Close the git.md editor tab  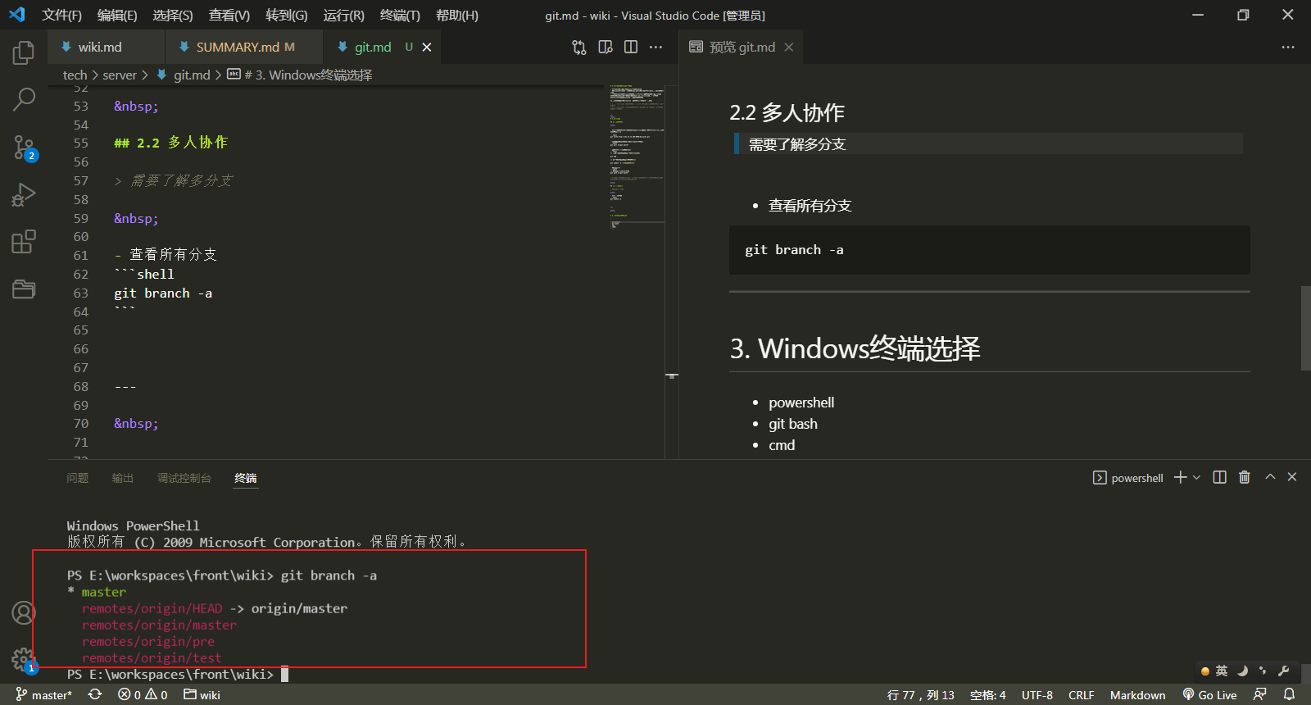[427, 48]
